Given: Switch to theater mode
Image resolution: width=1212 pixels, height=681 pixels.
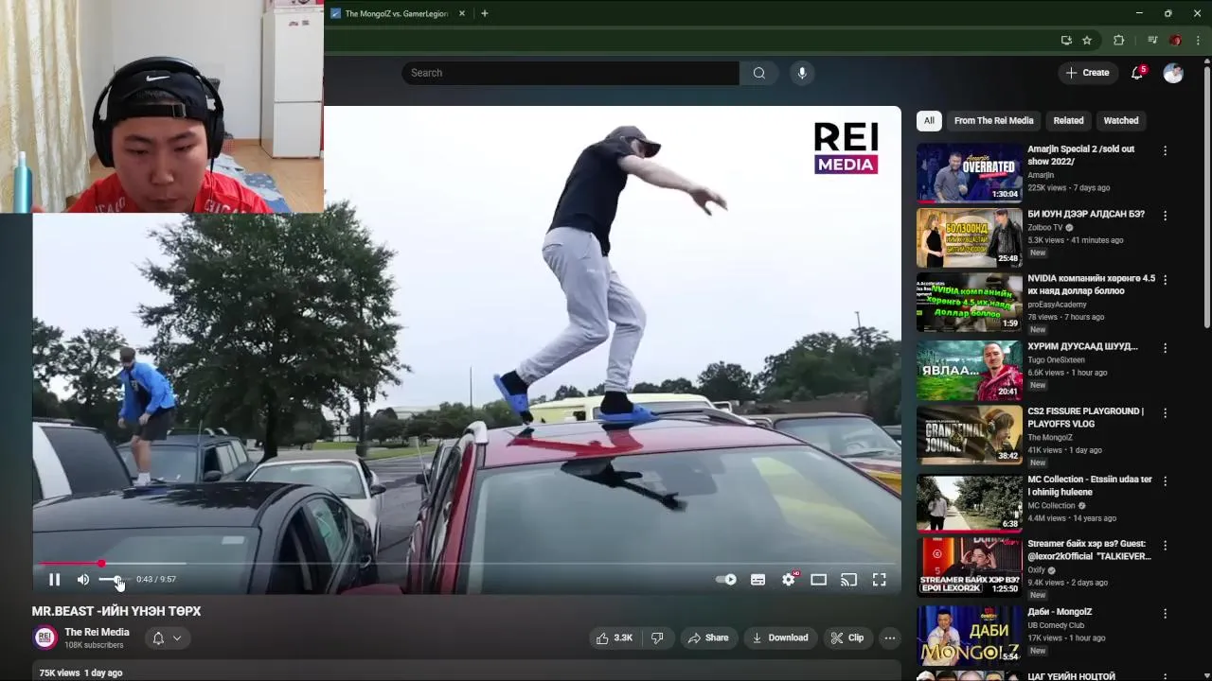Looking at the screenshot, I should [x=819, y=580].
